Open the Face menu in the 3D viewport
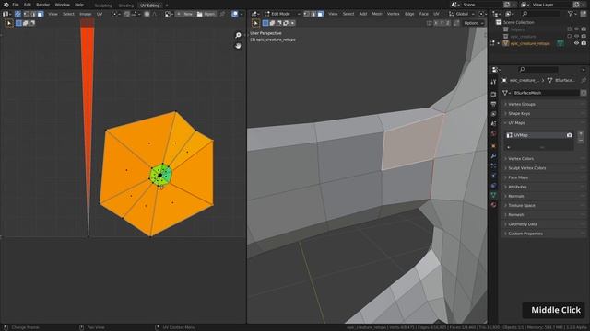The image size is (590, 331). [x=424, y=14]
